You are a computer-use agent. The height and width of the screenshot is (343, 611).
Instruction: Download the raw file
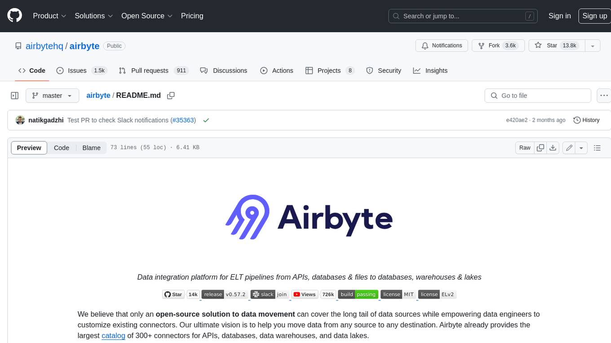point(553,148)
